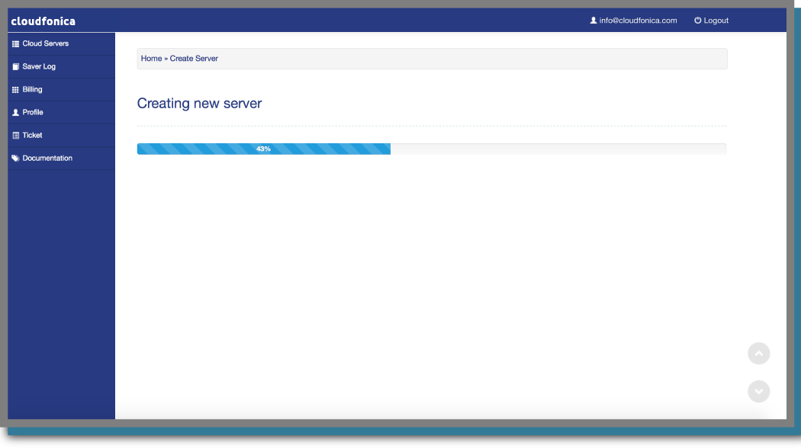
Task: Open the Billing text label in sidebar
Action: pos(32,90)
